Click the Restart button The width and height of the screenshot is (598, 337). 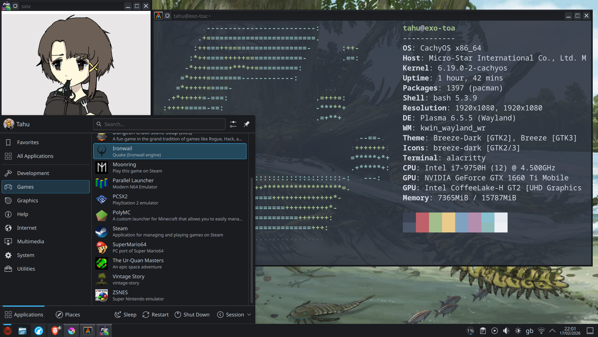click(x=155, y=315)
